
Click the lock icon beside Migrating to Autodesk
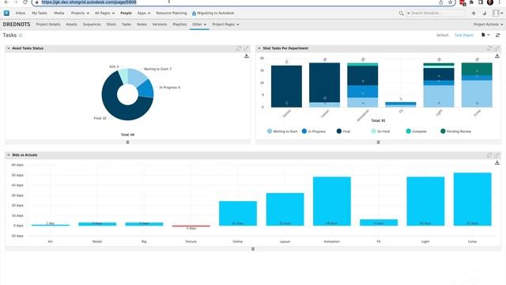194,13
